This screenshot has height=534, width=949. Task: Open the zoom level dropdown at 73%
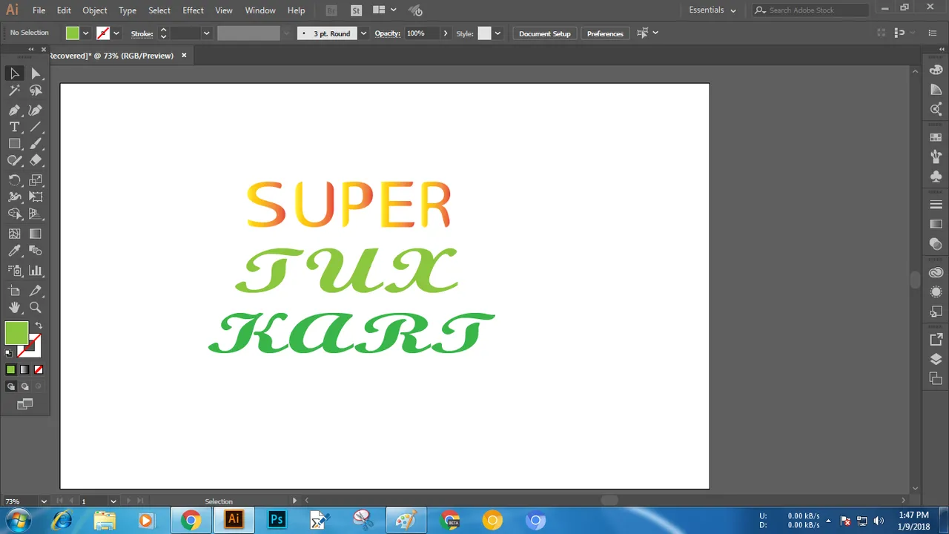[x=44, y=501]
